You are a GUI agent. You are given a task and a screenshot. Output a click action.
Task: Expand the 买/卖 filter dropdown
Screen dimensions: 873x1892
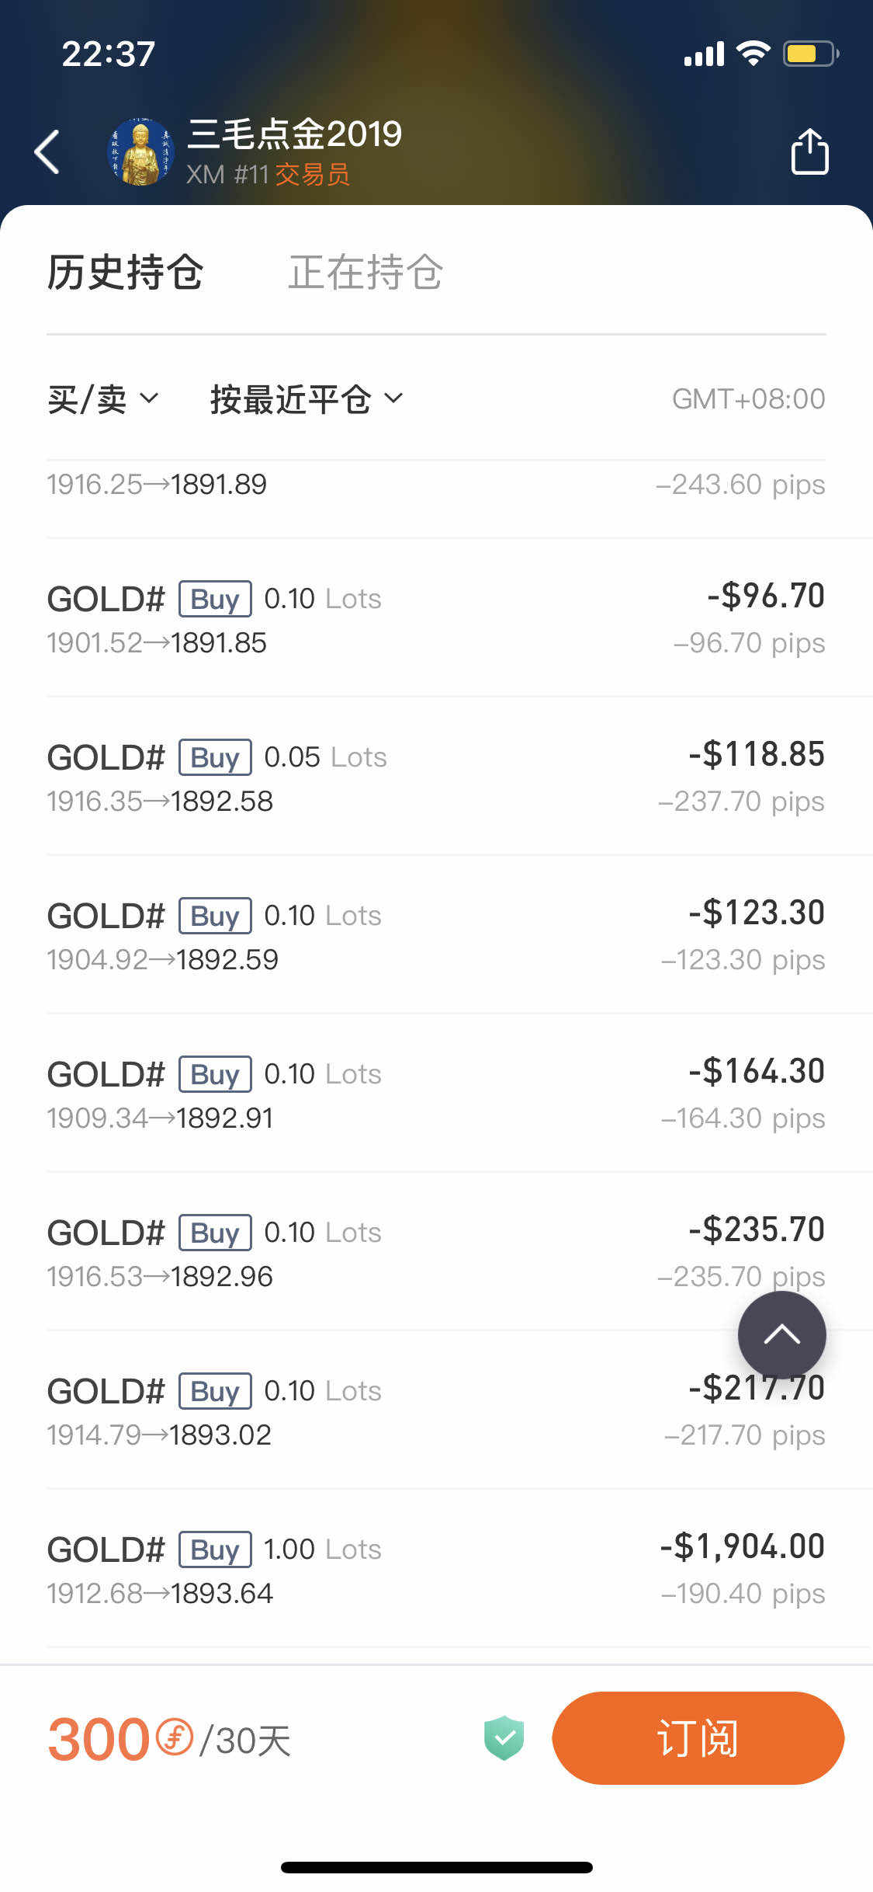coord(102,399)
